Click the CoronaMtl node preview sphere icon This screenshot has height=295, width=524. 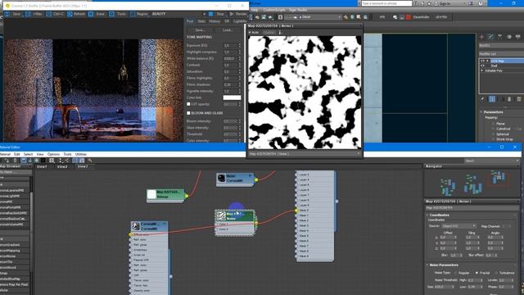(x=136, y=226)
